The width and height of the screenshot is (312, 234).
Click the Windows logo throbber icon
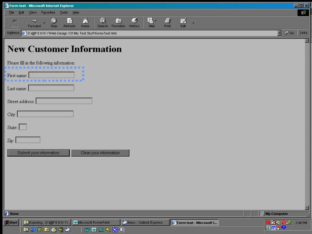coord(303,12)
